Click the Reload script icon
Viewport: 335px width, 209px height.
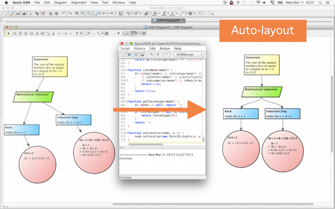click(137, 56)
